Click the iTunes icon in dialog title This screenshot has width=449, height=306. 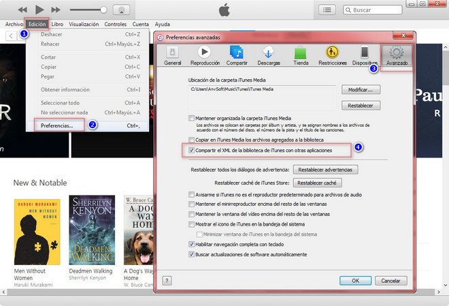(161, 37)
